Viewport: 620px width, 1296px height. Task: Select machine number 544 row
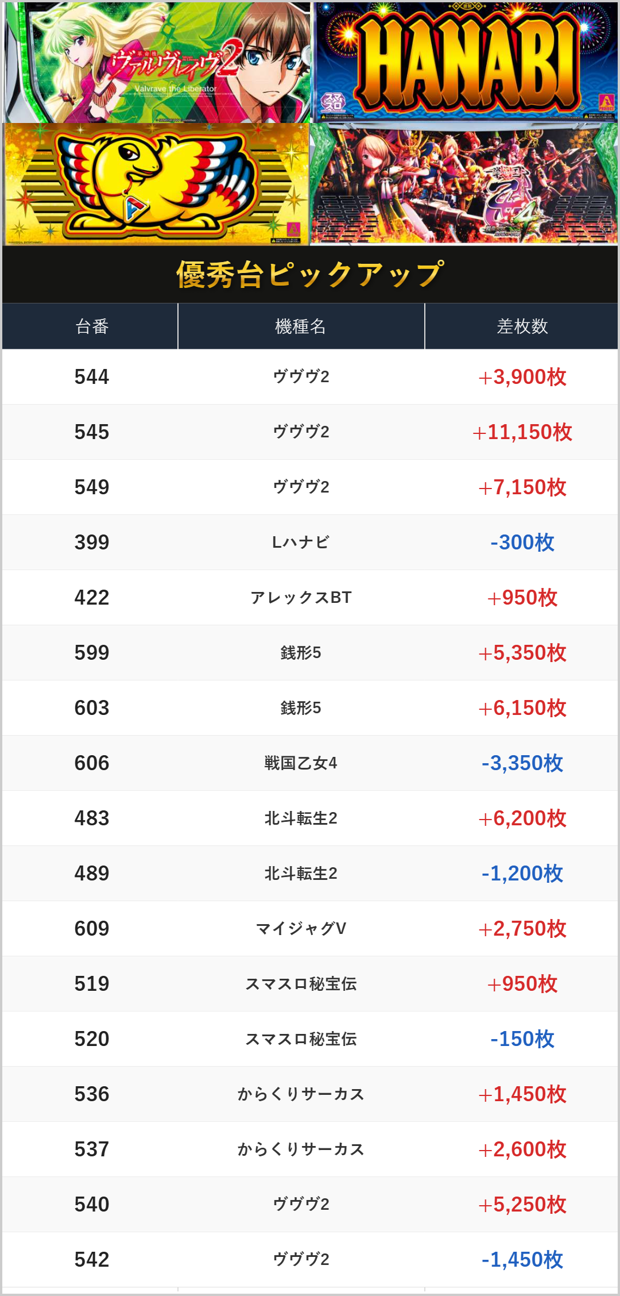[x=91, y=377]
